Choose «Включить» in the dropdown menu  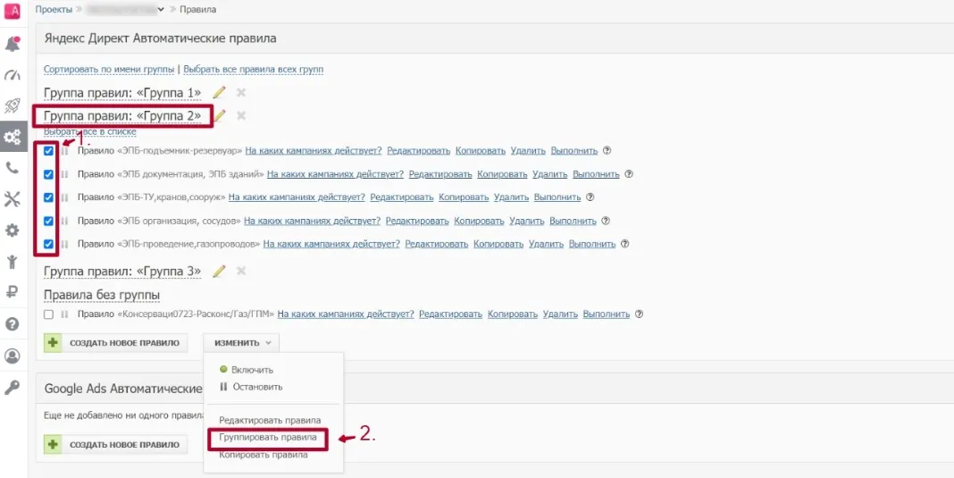[247, 370]
